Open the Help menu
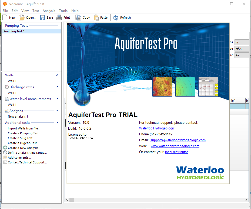Viewport: 251px width, 209px height. (x=75, y=11)
